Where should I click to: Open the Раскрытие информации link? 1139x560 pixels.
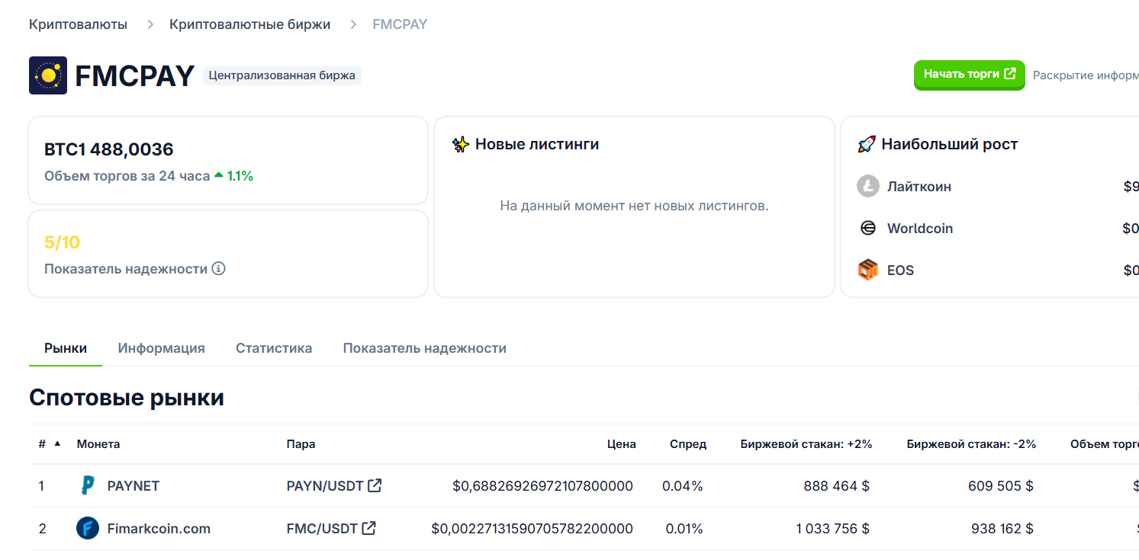(x=1086, y=75)
